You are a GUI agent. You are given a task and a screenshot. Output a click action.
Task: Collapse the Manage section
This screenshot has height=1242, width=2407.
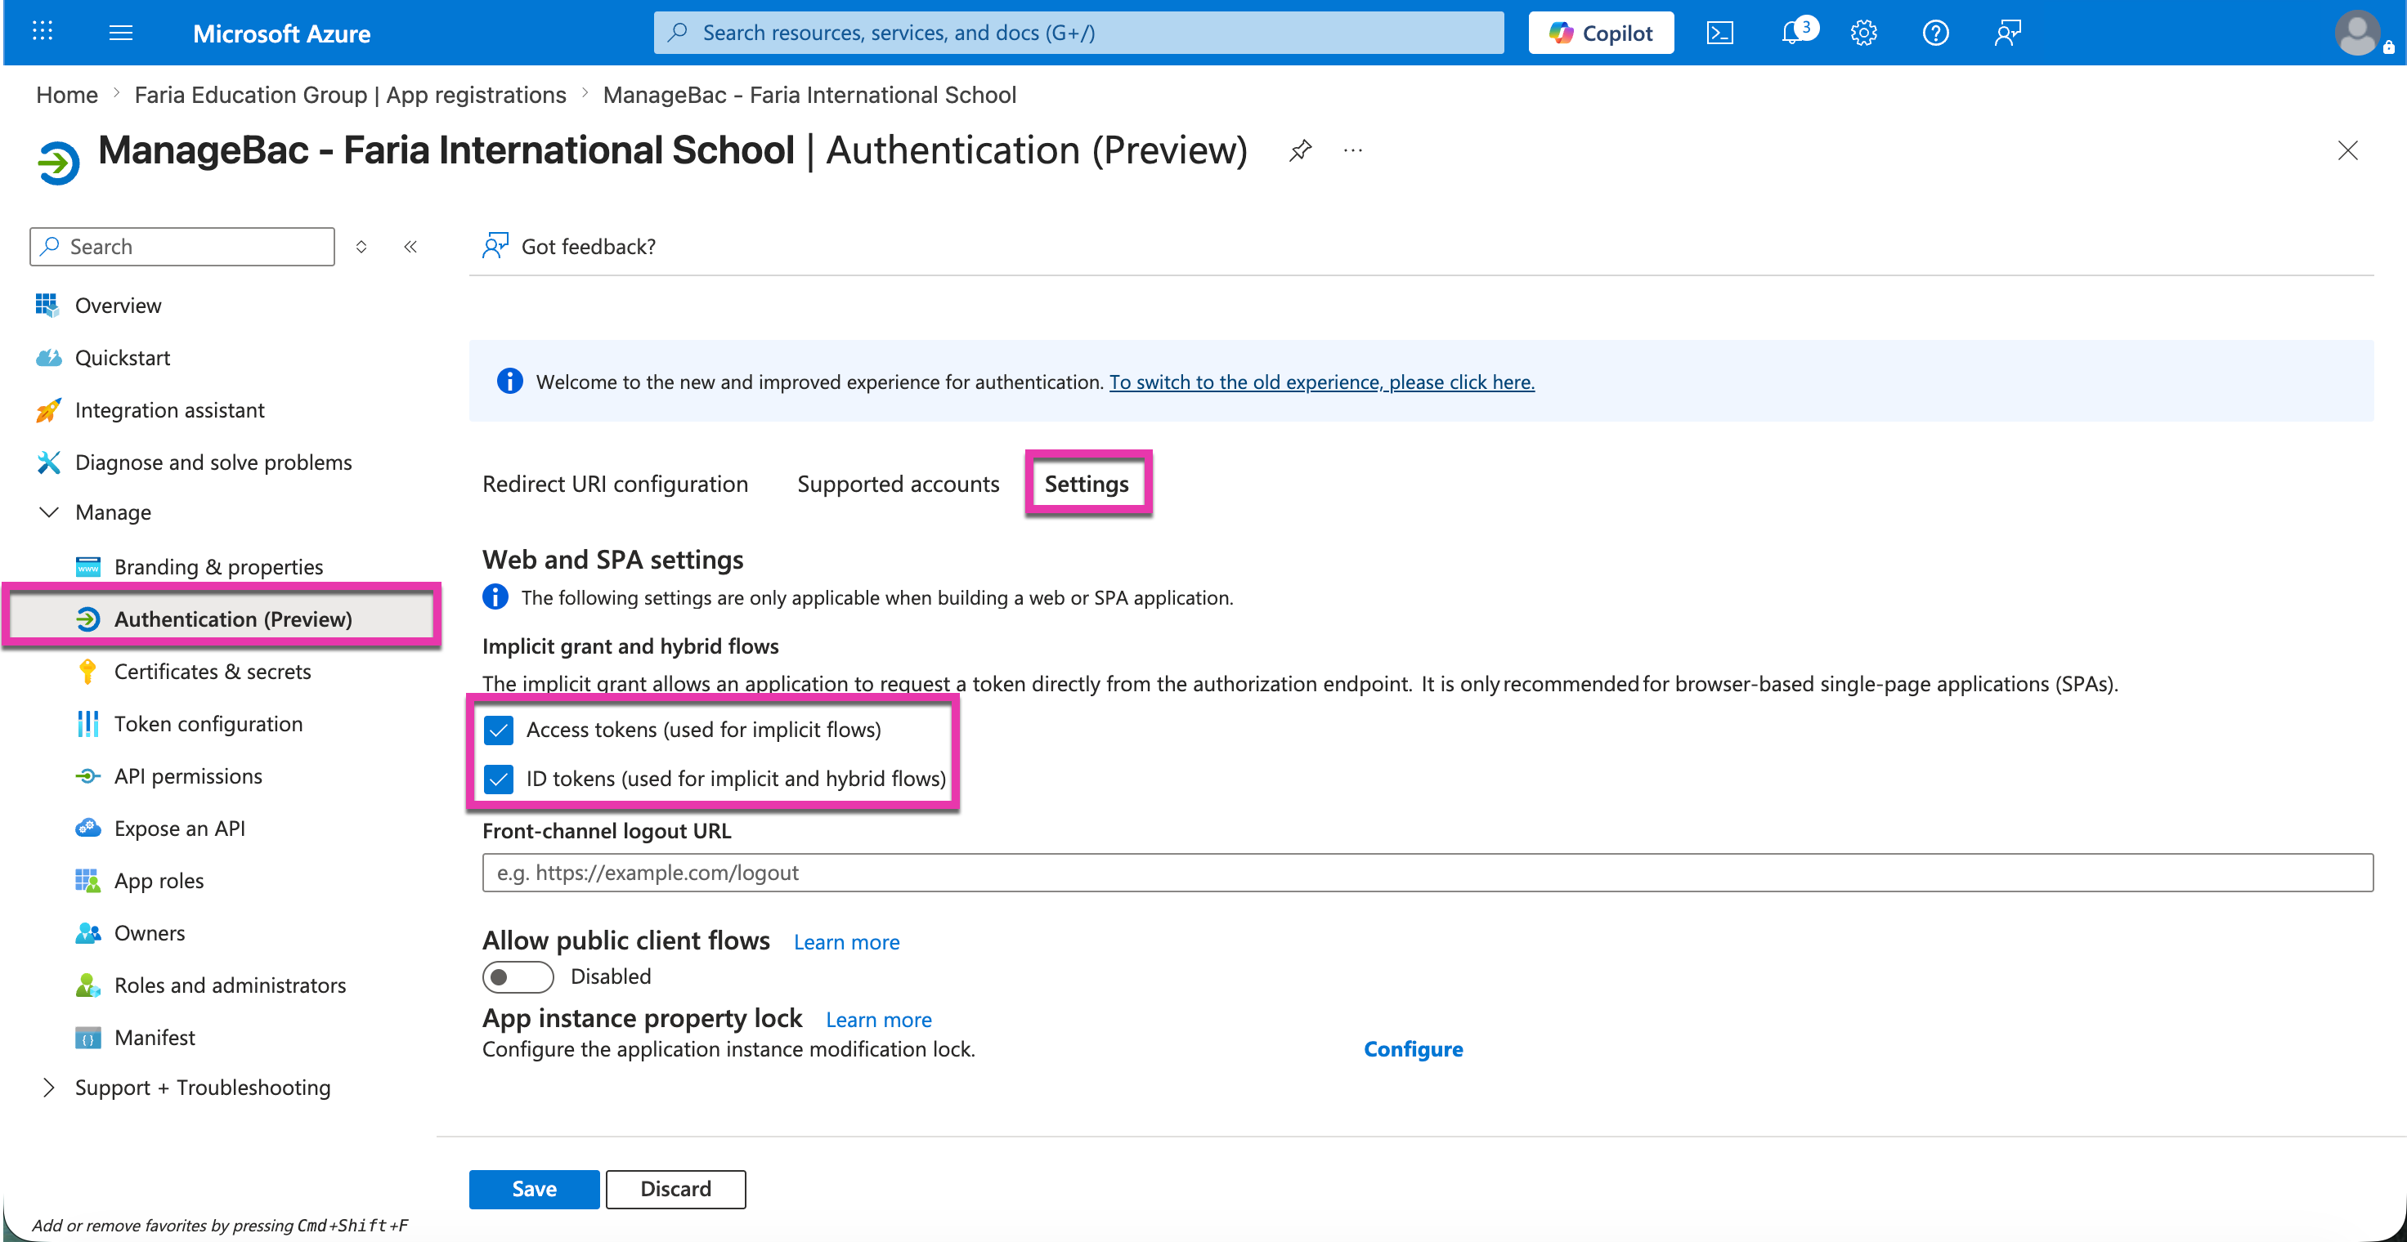coord(48,512)
